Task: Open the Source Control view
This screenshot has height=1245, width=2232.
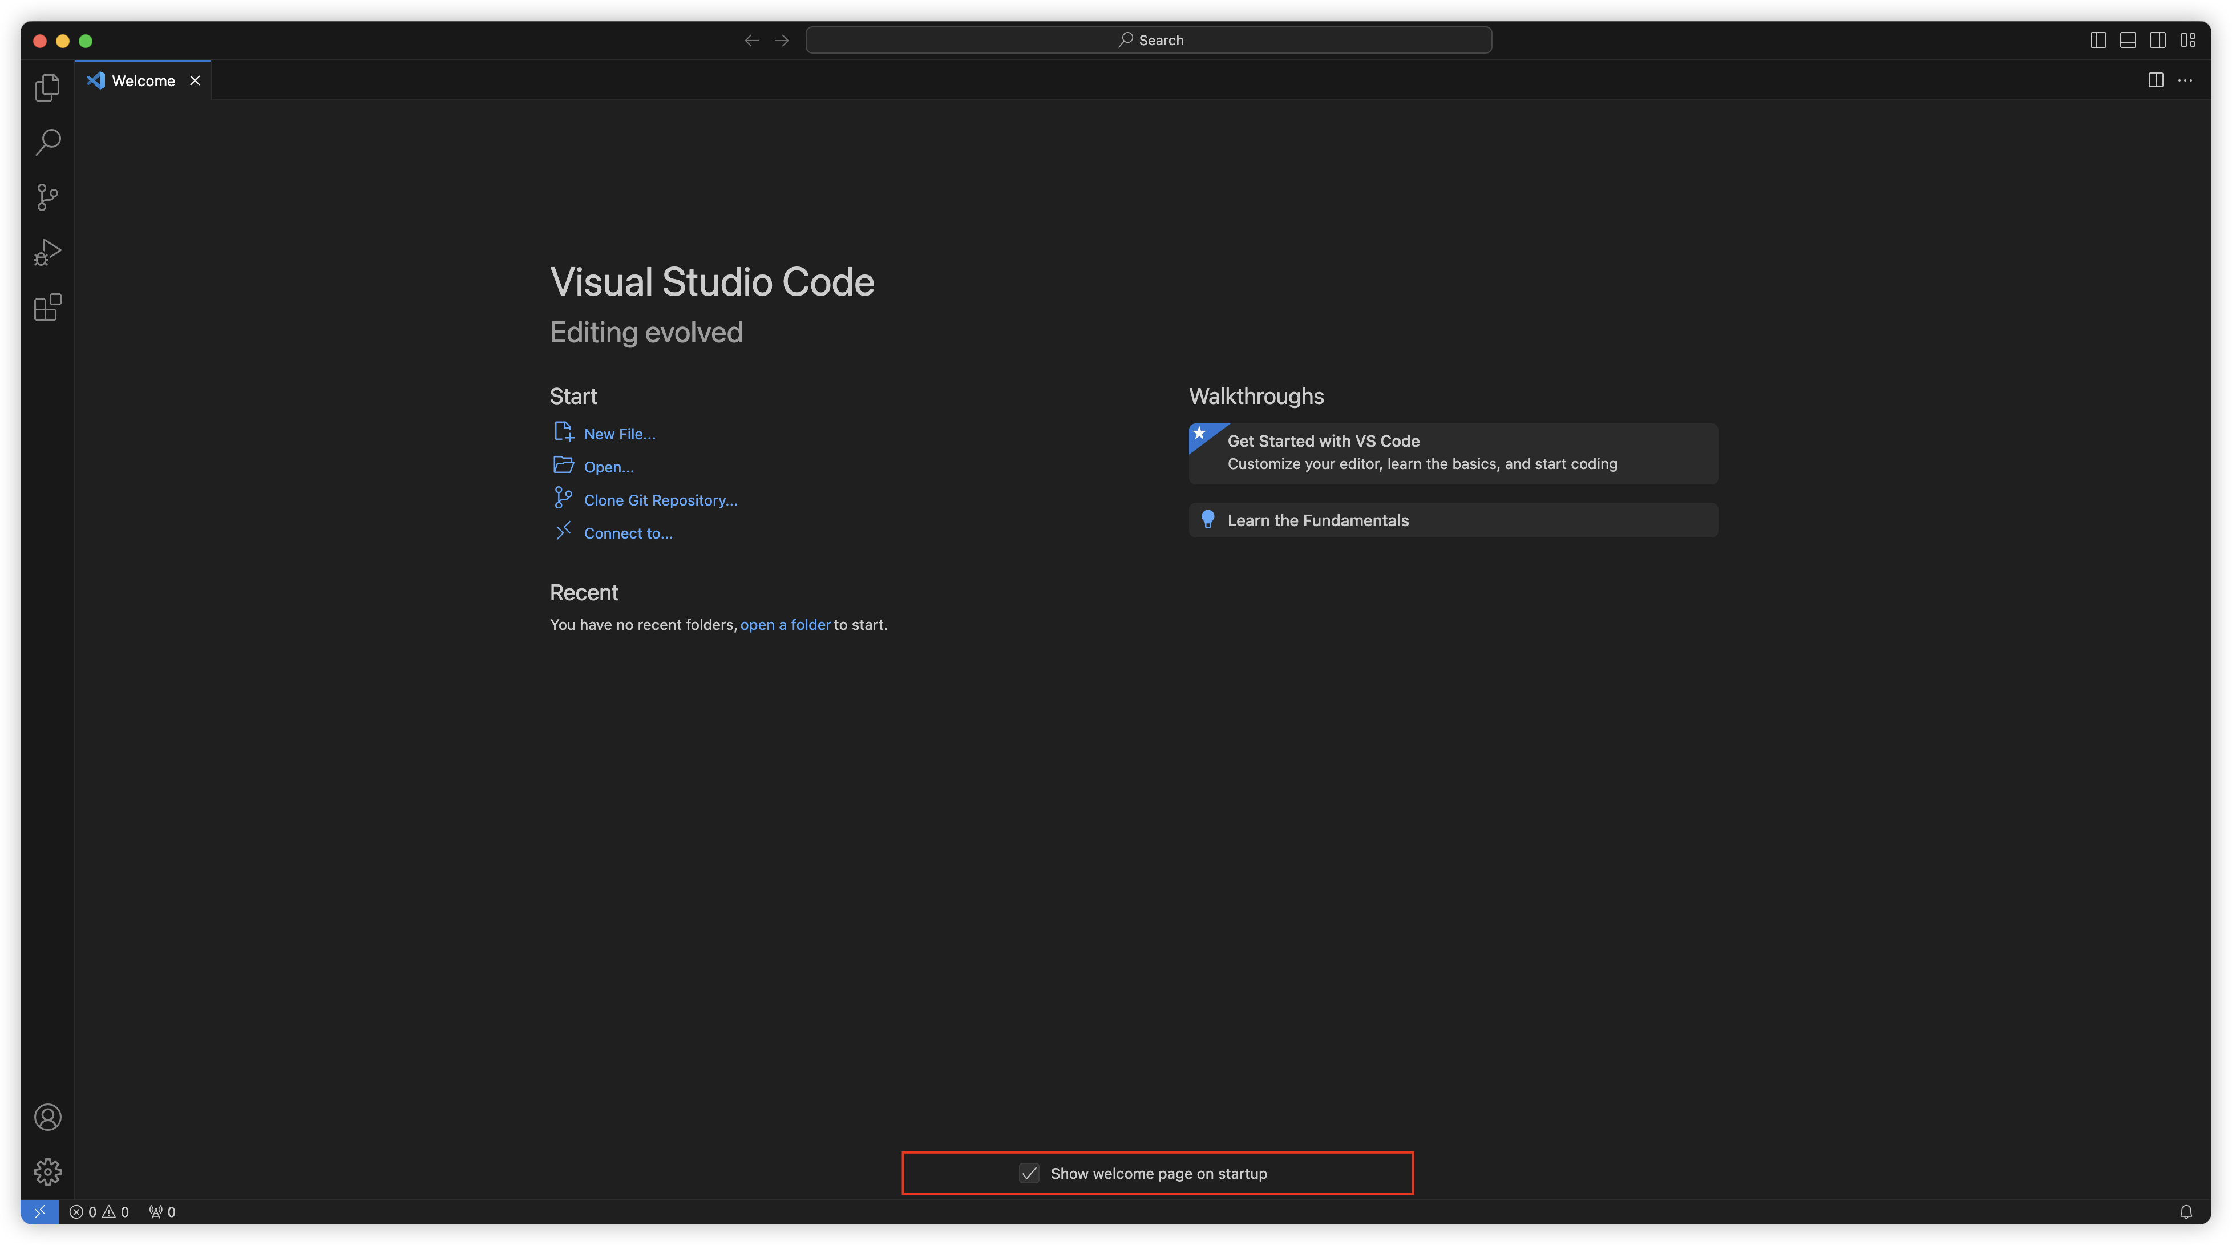Action: (x=48, y=197)
